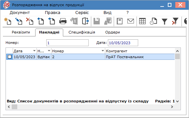Image resolution: width=189 pixels, height=118 pixels.
Task: Switch to the Реквізити tab
Action: click(x=21, y=32)
